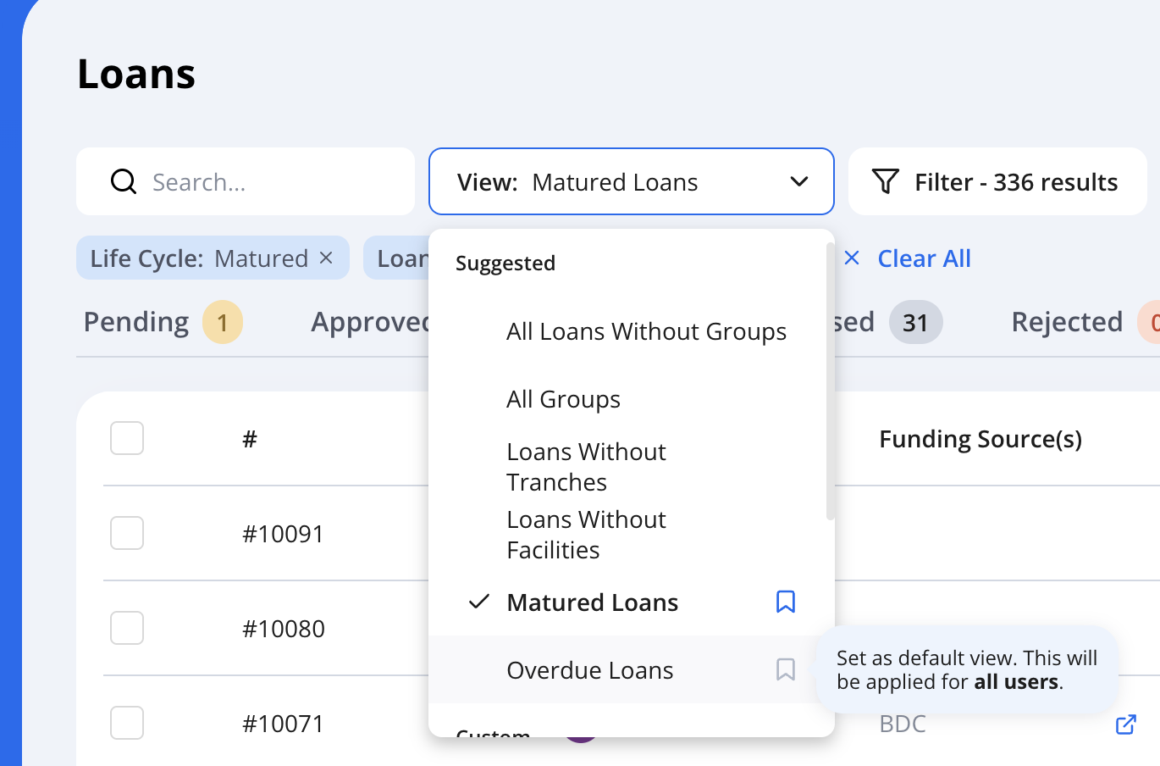Check the box for loan #10080
This screenshot has height=766, width=1160.
[127, 628]
